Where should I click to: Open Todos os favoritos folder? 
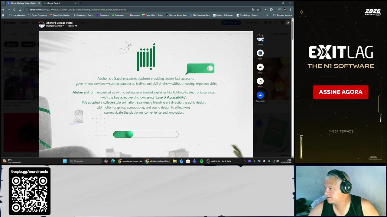point(282,15)
